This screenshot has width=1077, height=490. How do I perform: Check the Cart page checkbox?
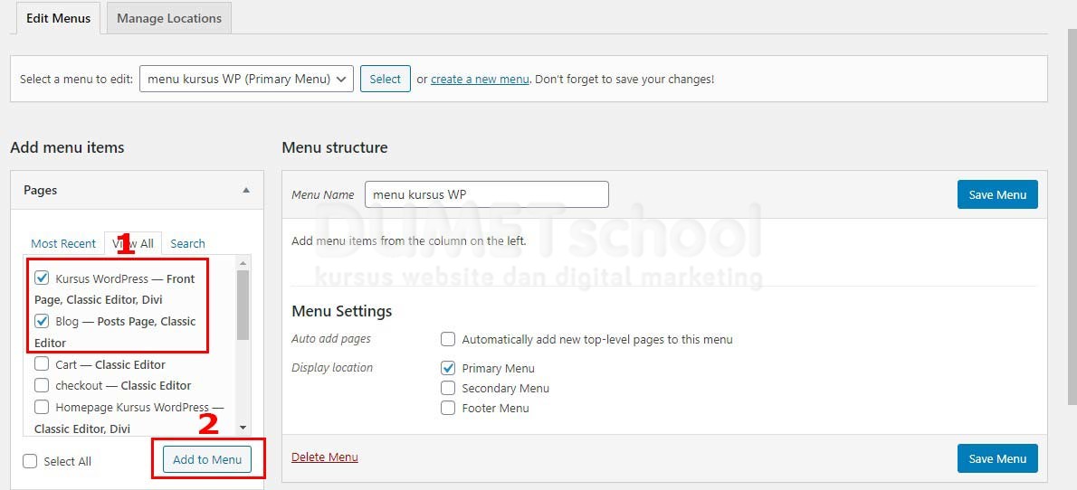[x=42, y=363]
